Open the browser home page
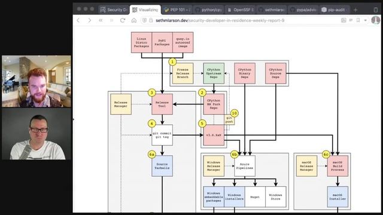Image resolution: width=383 pixels, height=215 pixels. (134, 20)
